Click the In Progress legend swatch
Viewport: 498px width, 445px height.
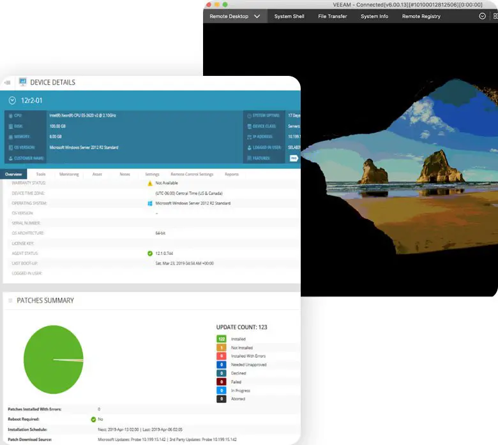[x=222, y=390]
